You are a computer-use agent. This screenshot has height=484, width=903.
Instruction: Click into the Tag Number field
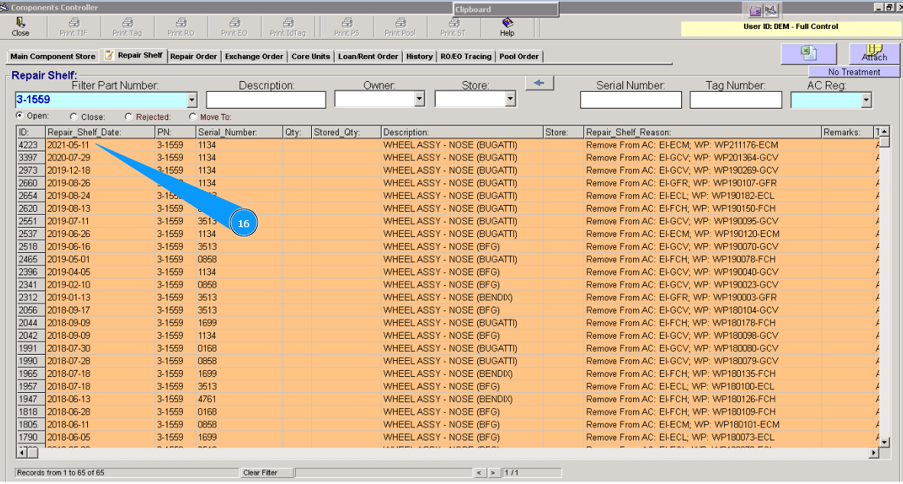coord(736,99)
